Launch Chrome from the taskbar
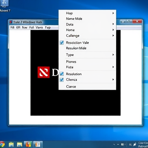 tap(2, 145)
